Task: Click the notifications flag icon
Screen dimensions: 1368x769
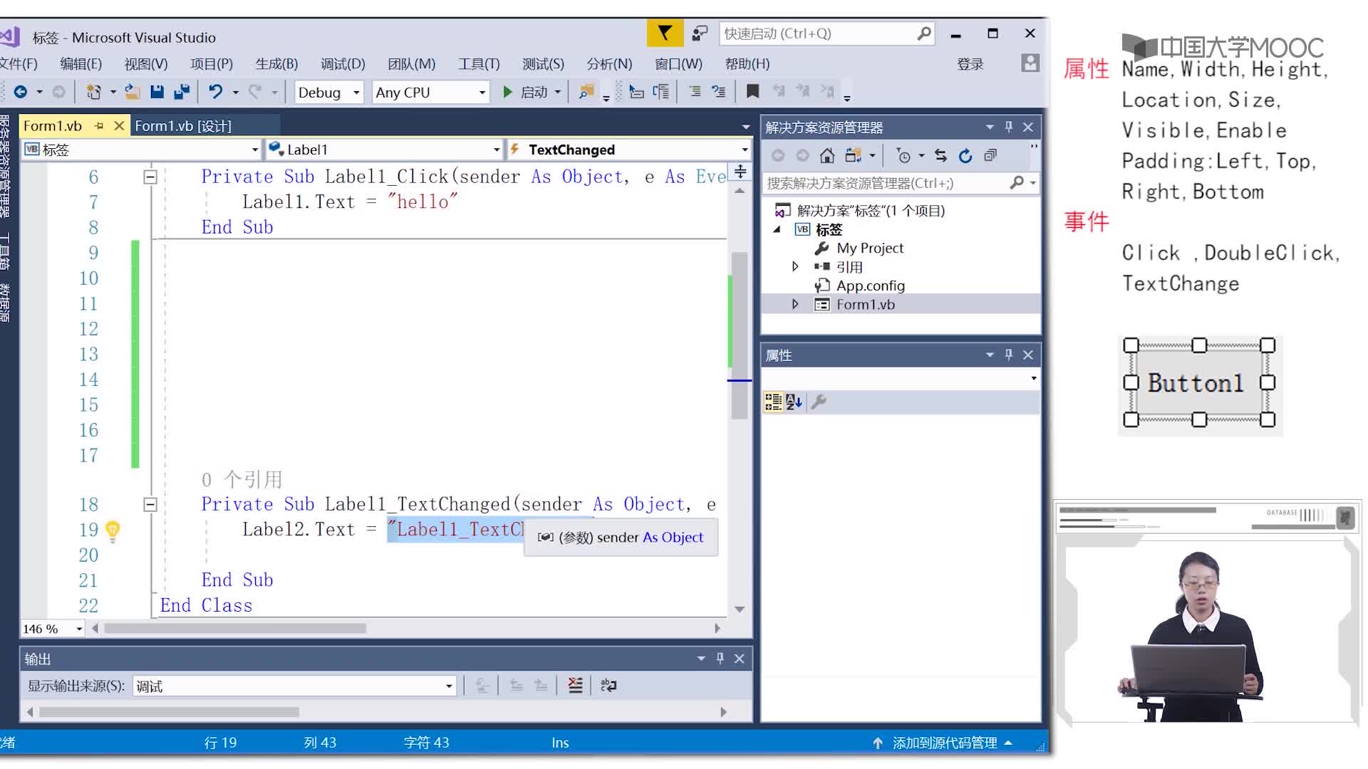Action: coord(665,33)
